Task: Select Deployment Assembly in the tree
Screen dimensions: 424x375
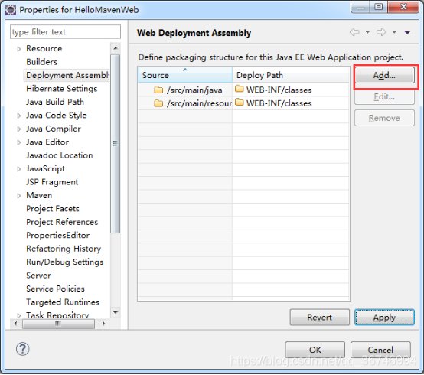Action: [68, 75]
